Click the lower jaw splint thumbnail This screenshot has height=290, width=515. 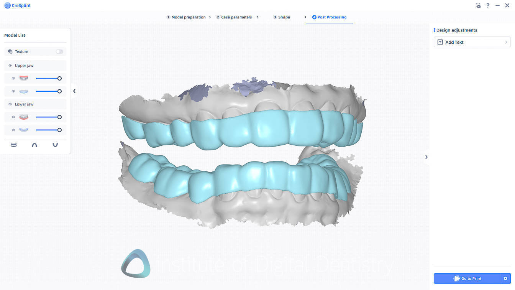coord(24,130)
